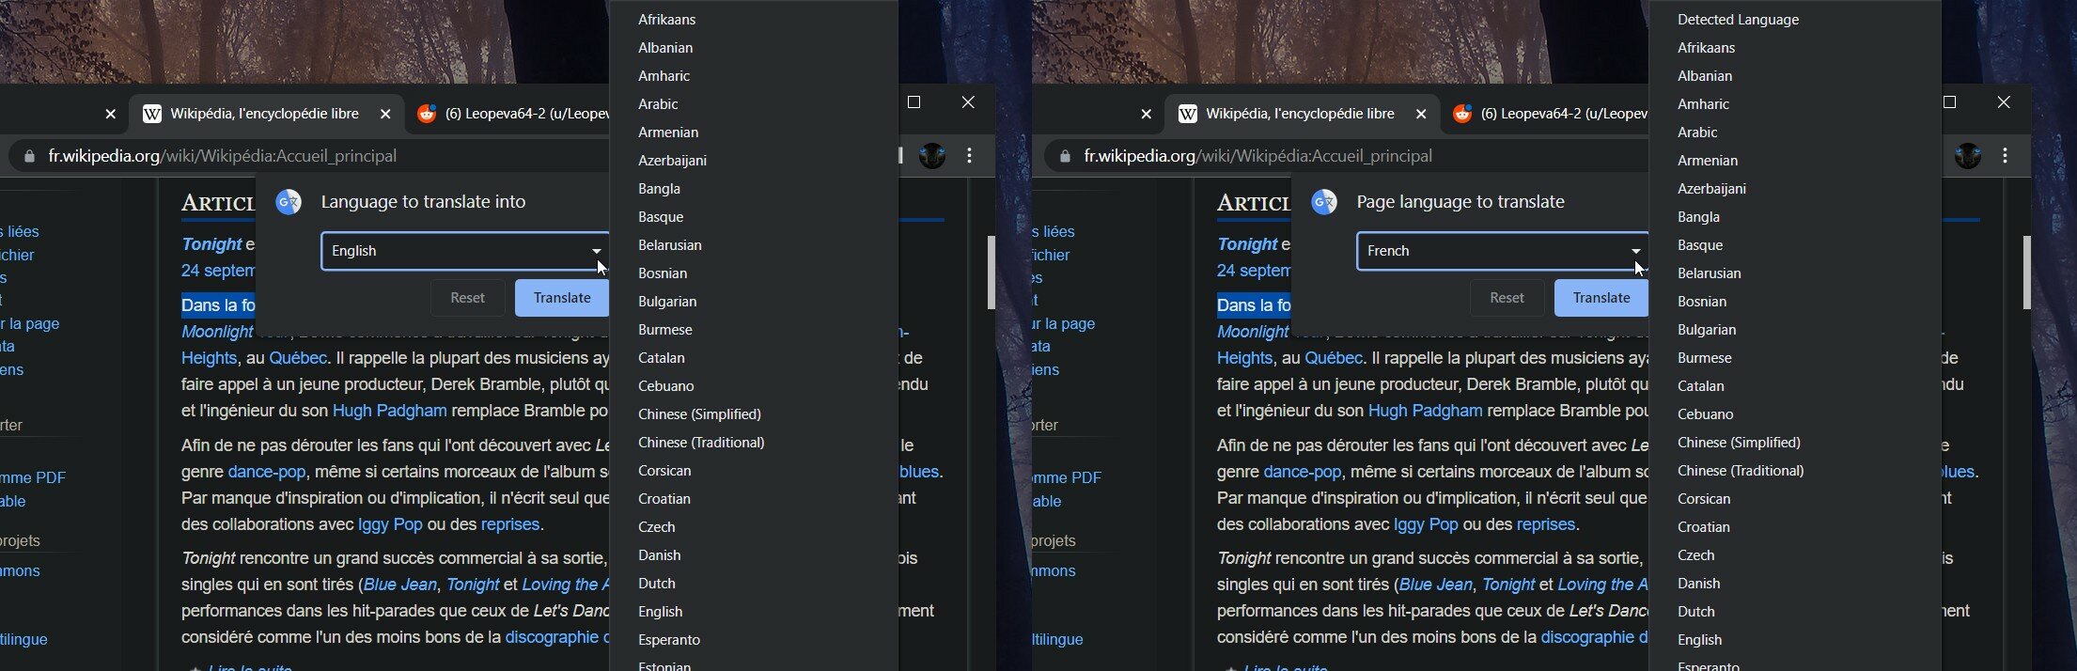This screenshot has width=2077, height=671.
Task: Follow Québec link in right page
Action: 1334,358
